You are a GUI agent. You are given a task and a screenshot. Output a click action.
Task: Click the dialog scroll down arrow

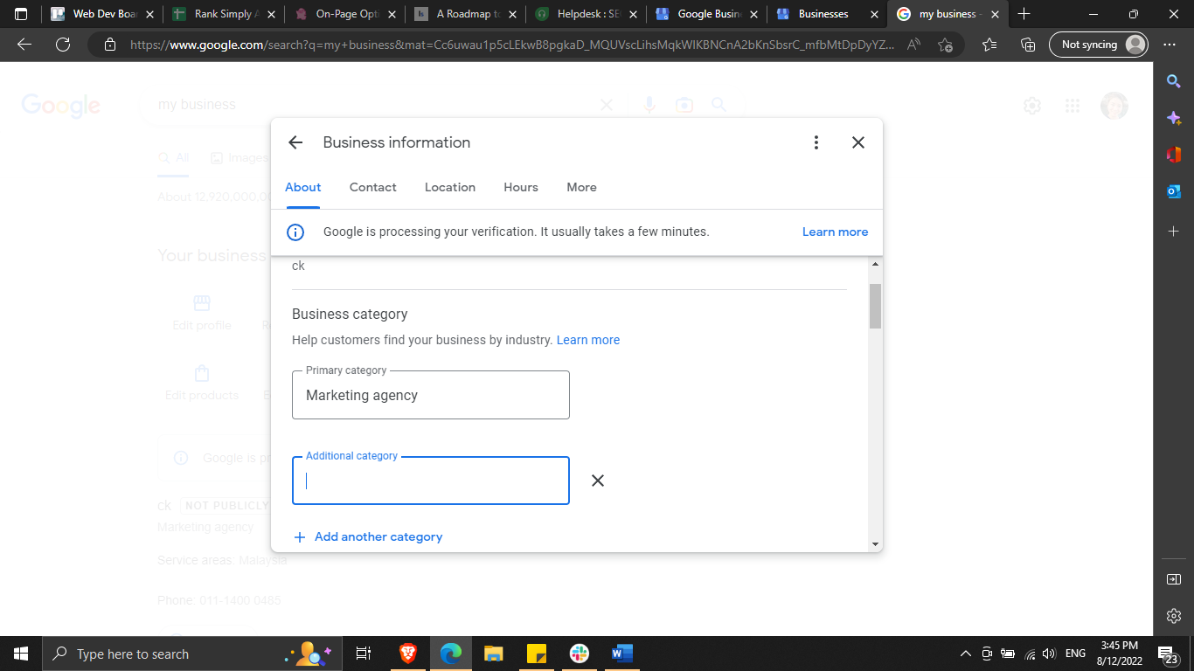tap(875, 544)
